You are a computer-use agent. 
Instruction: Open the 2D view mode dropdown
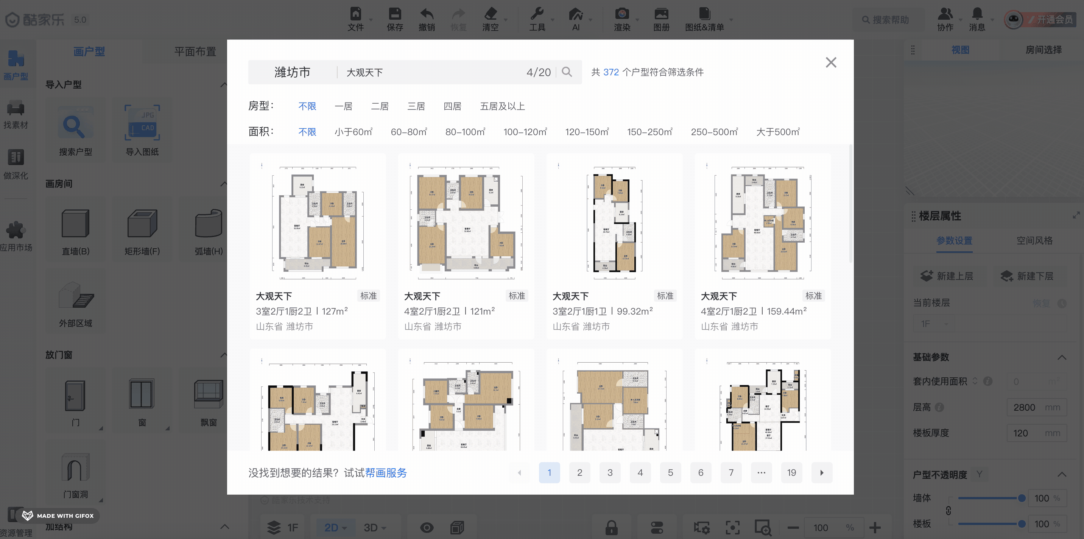335,527
